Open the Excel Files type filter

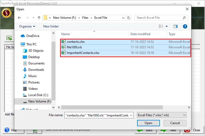pyautogui.click(x=162, y=115)
